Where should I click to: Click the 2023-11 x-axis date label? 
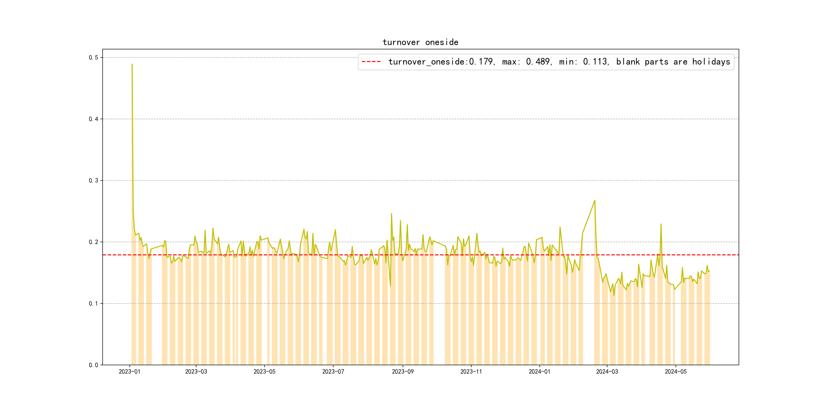pyautogui.click(x=471, y=372)
